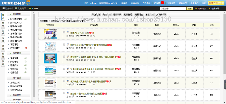The image size is (226, 104).
Task: Click the 稿件审核 button
Action: [x=117, y=14]
